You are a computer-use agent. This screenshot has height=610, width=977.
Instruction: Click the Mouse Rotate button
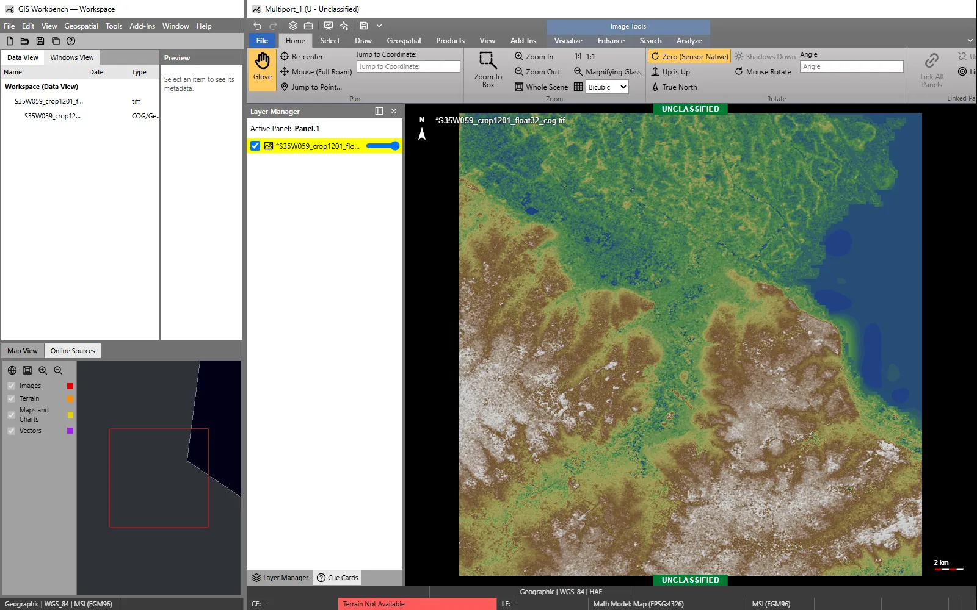tap(763, 71)
